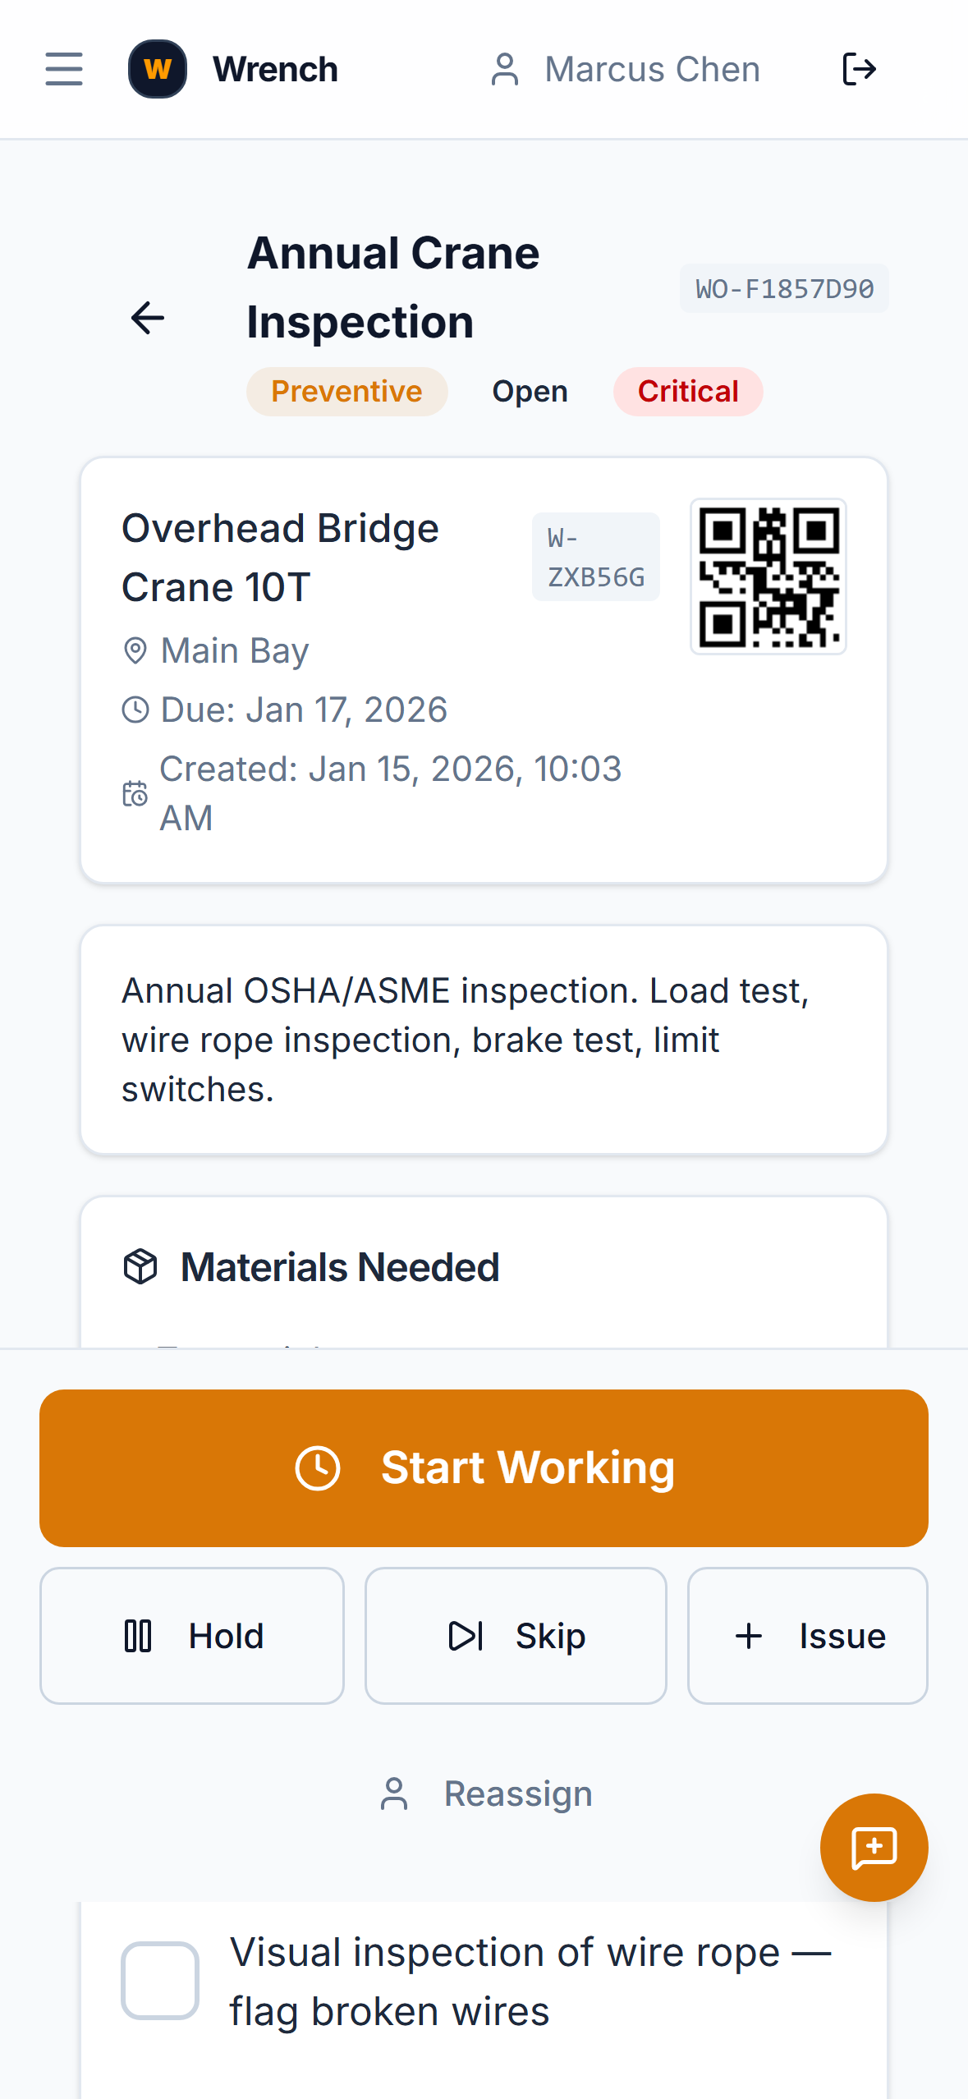Select the Open status label
This screenshot has height=2099, width=968.
pyautogui.click(x=529, y=392)
